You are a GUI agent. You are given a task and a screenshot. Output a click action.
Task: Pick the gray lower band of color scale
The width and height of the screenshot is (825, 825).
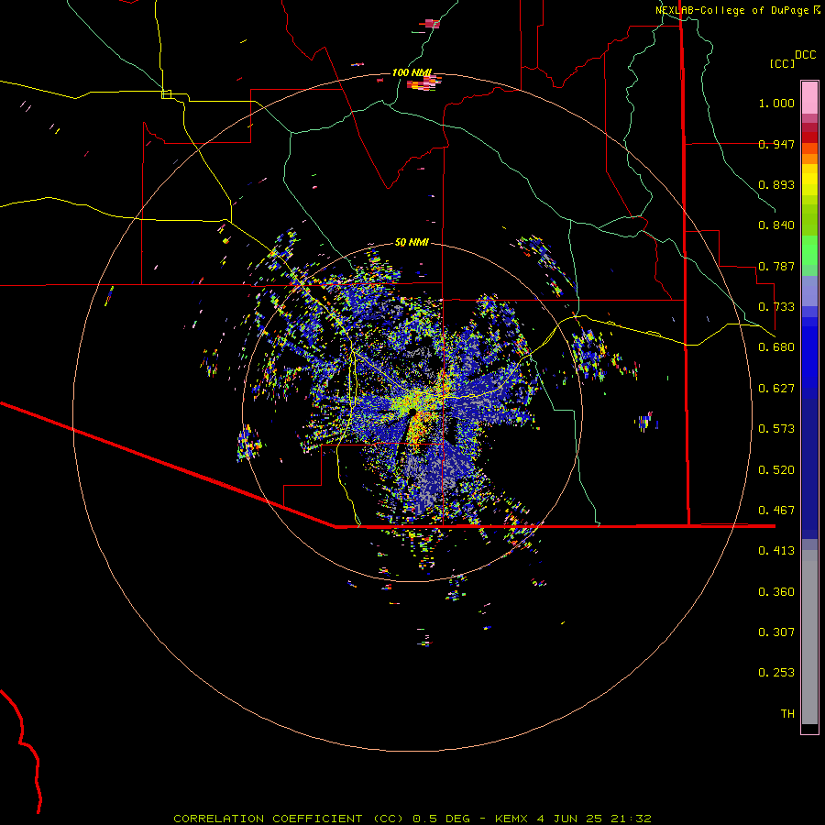[x=809, y=637]
